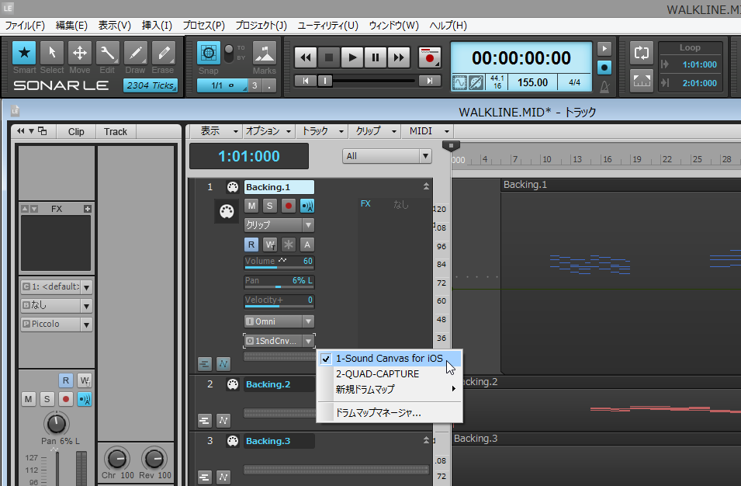Open the MIDI menu button in track view
The image size is (741, 486).
428,131
